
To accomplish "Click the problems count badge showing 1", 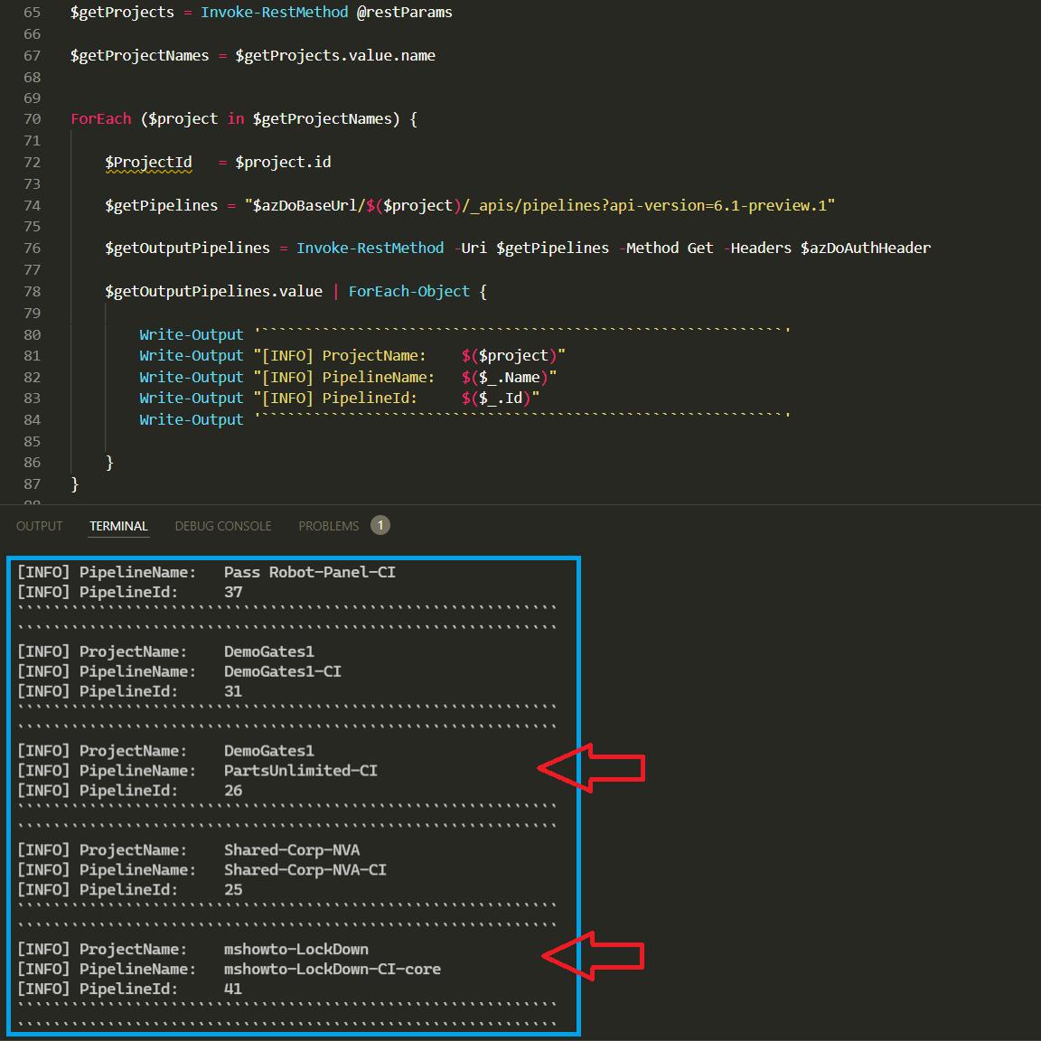I will tap(380, 525).
